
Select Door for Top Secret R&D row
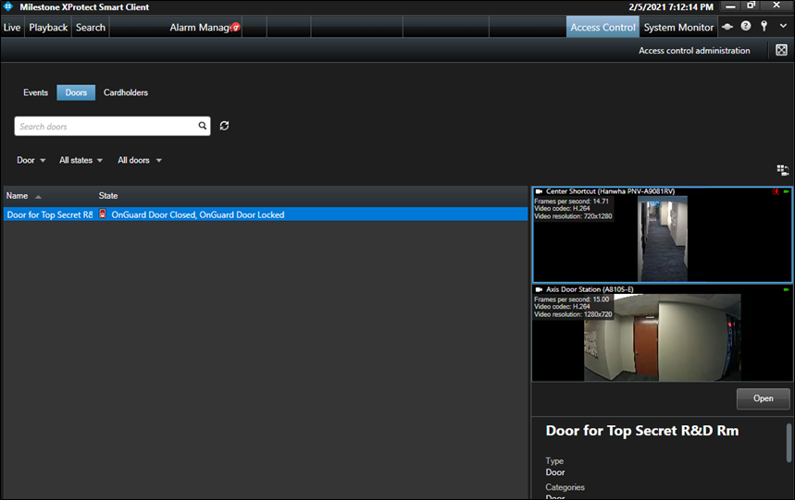point(266,214)
